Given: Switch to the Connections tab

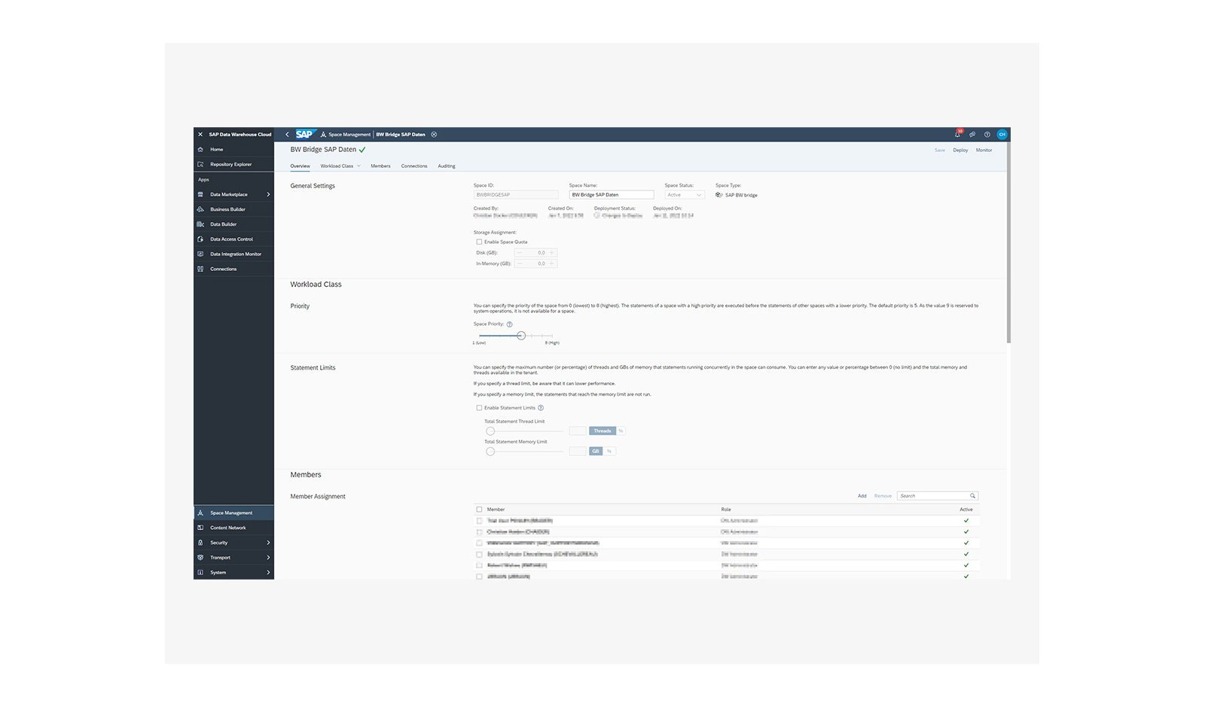Looking at the screenshot, I should click(414, 166).
